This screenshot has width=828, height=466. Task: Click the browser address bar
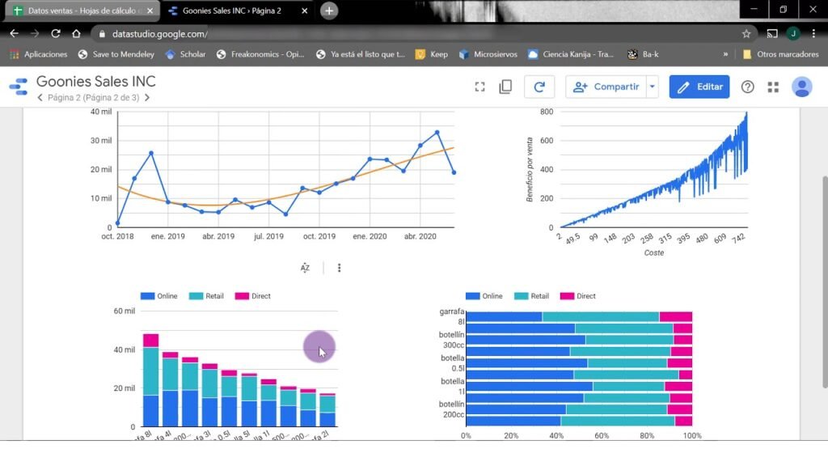point(404,34)
